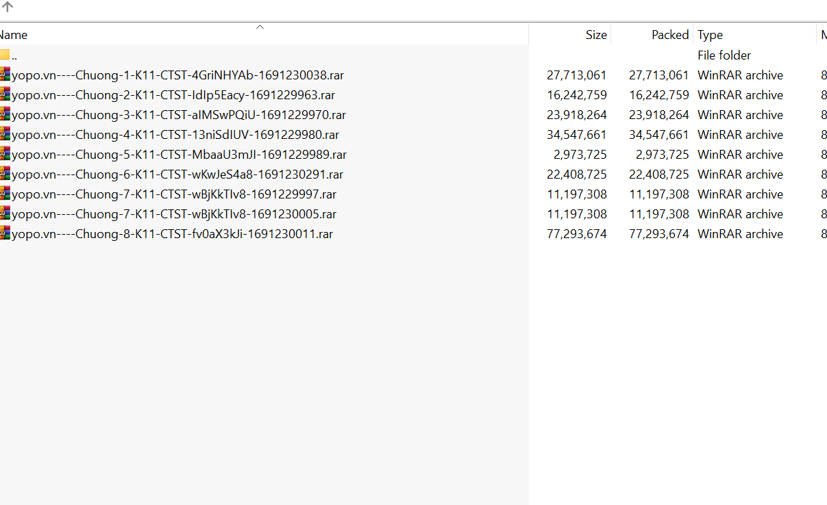Sort files by the Packed column header
The image size is (827, 505).
(x=669, y=35)
